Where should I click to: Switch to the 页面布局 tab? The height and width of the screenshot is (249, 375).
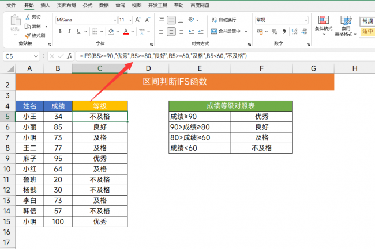(x=66, y=6)
